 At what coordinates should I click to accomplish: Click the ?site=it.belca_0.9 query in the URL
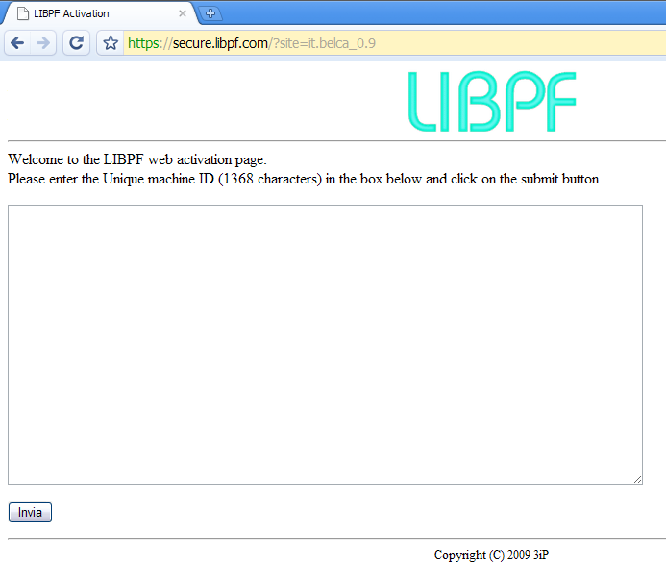(x=325, y=43)
